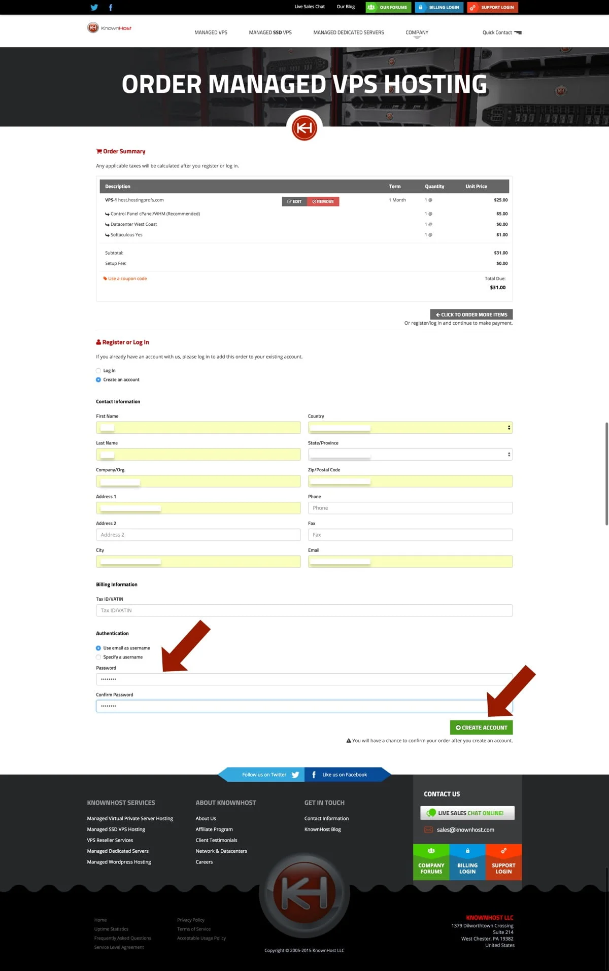This screenshot has height=971, width=609.
Task: Click sales@knownhost.com email link
Action: 465,830
